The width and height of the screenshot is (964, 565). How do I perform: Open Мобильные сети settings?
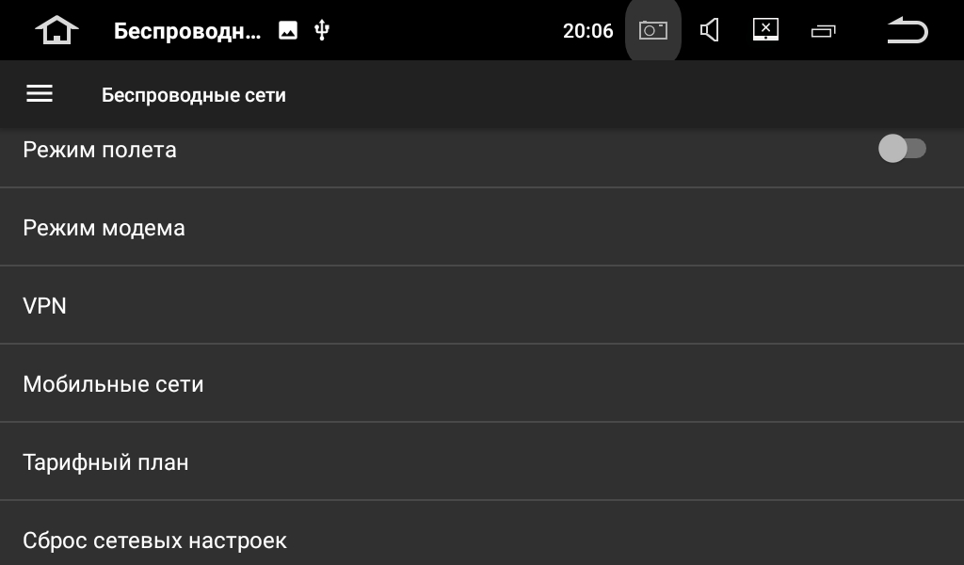(482, 383)
